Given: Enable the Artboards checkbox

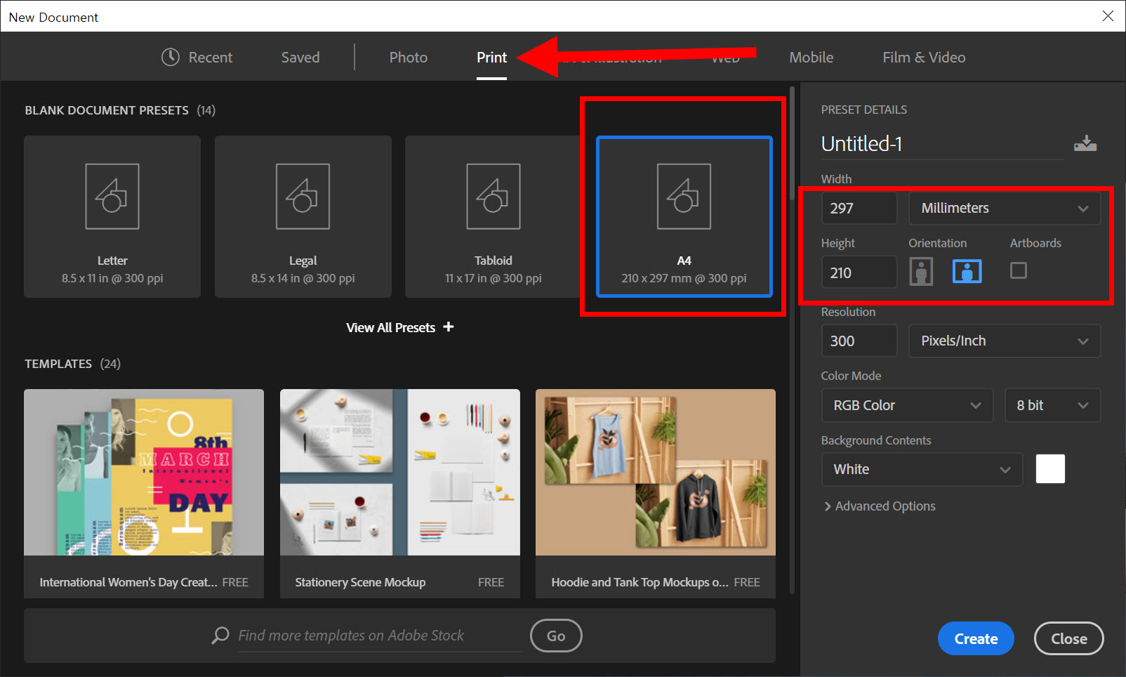Looking at the screenshot, I should [1018, 270].
